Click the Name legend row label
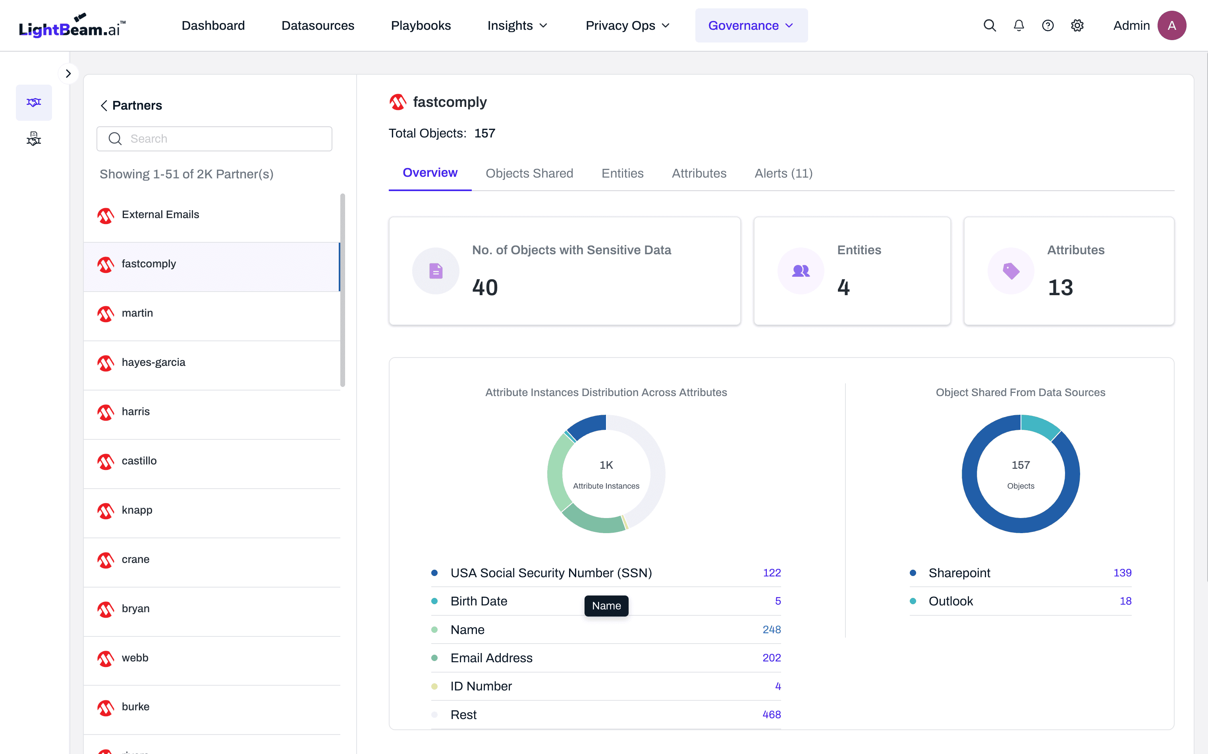Viewport: 1208px width, 754px height. tap(467, 630)
